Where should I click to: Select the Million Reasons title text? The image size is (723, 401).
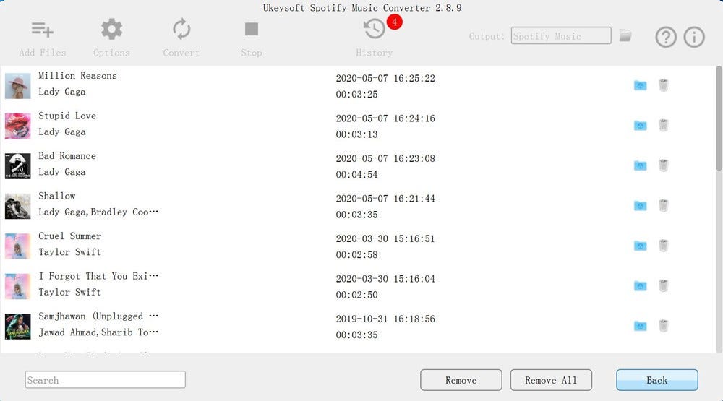click(77, 76)
